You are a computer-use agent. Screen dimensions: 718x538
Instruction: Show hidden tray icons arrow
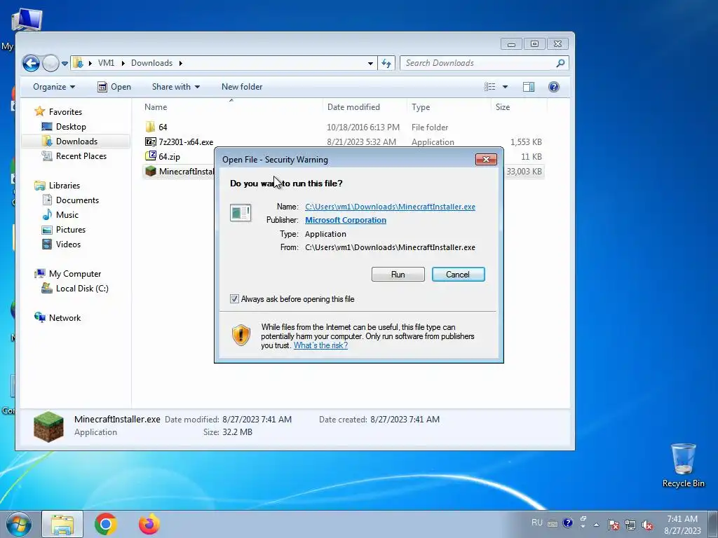click(x=596, y=525)
